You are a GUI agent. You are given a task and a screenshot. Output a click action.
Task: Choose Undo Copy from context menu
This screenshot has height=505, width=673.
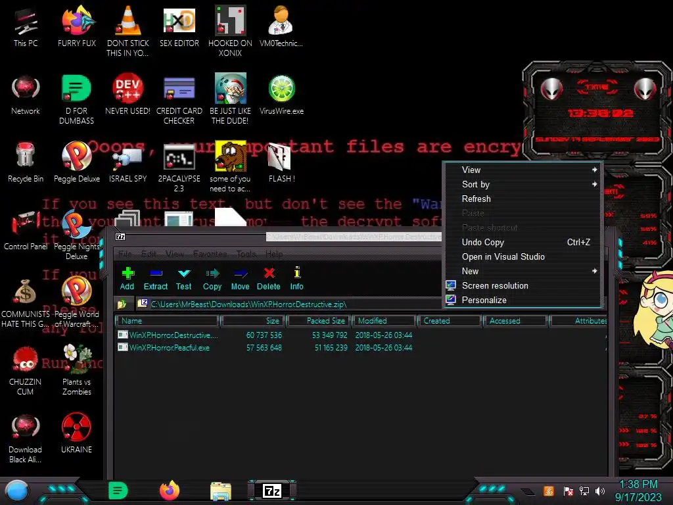[x=522, y=242]
